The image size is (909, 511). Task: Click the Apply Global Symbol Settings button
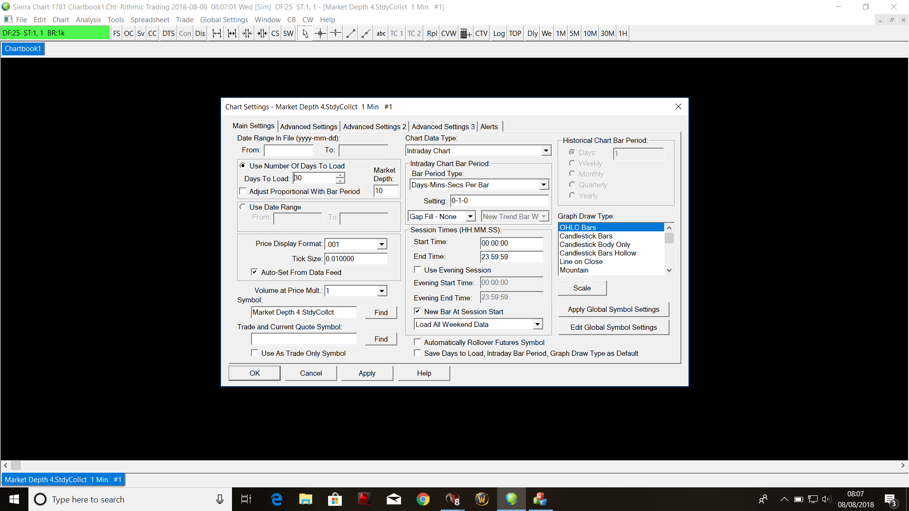(x=613, y=309)
